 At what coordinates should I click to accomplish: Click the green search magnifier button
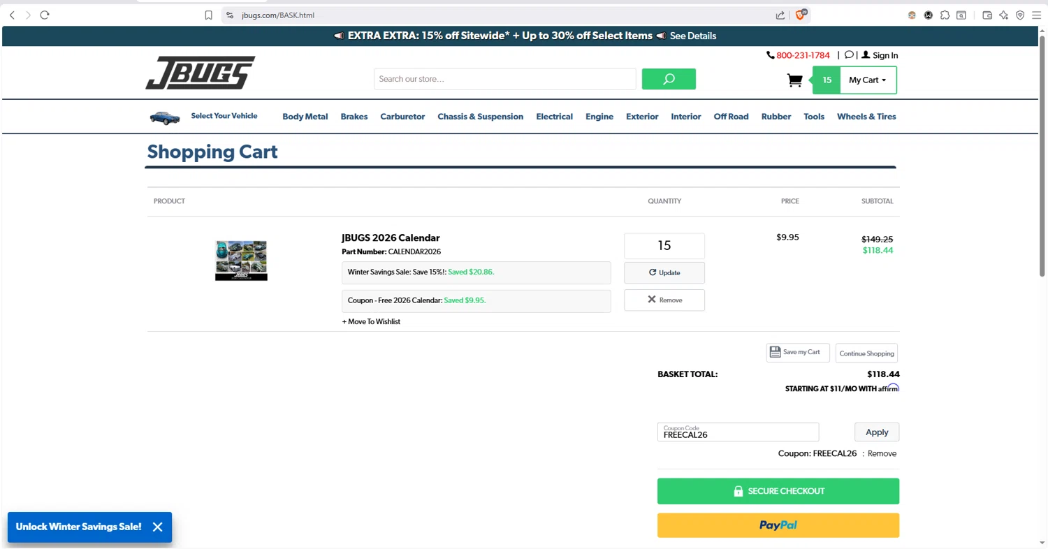[669, 79]
